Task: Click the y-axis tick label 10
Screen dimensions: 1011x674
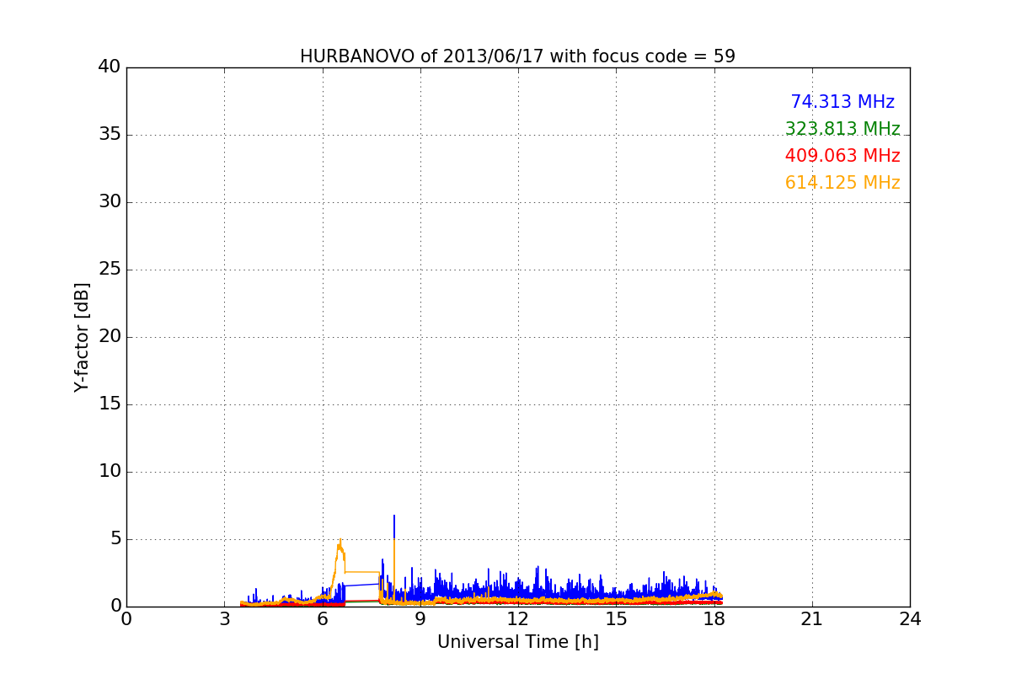Action: [110, 472]
